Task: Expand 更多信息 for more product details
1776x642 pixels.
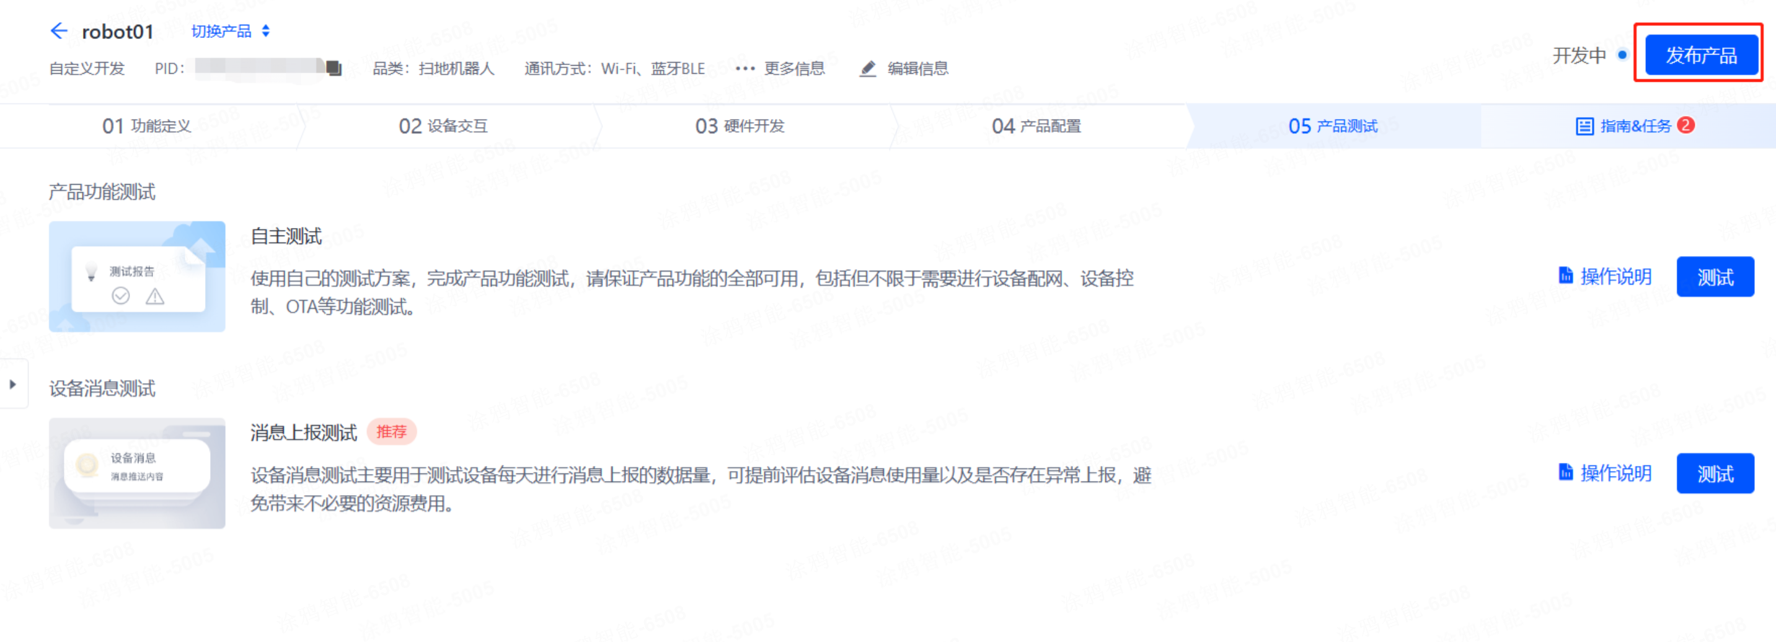Action: click(793, 68)
